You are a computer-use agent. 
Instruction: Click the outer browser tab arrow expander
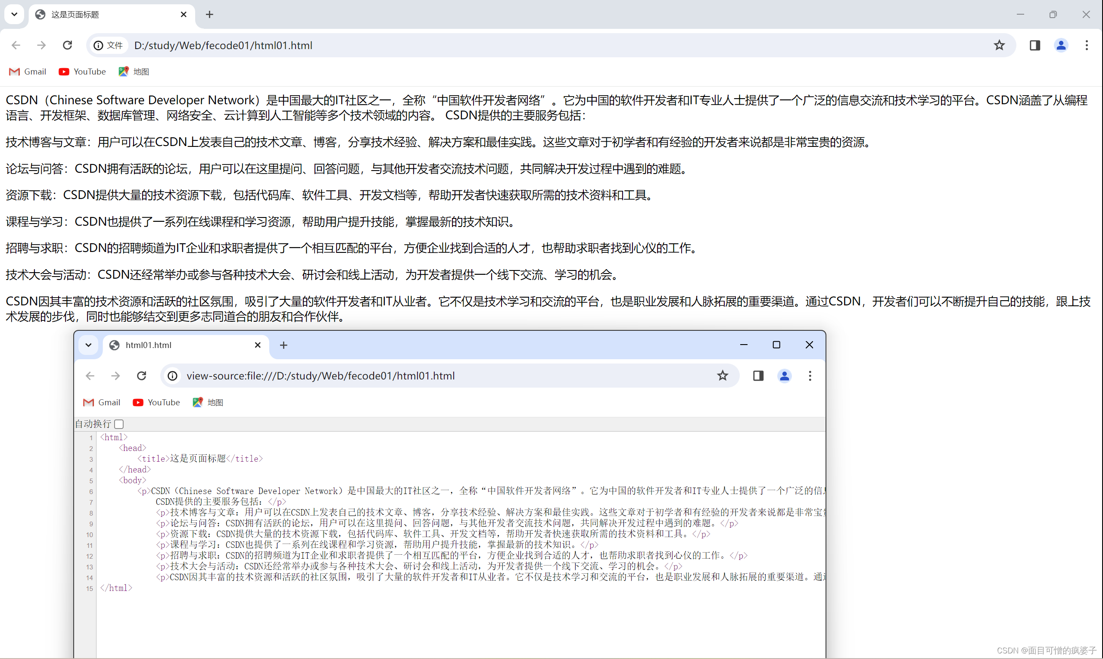pyautogui.click(x=15, y=14)
